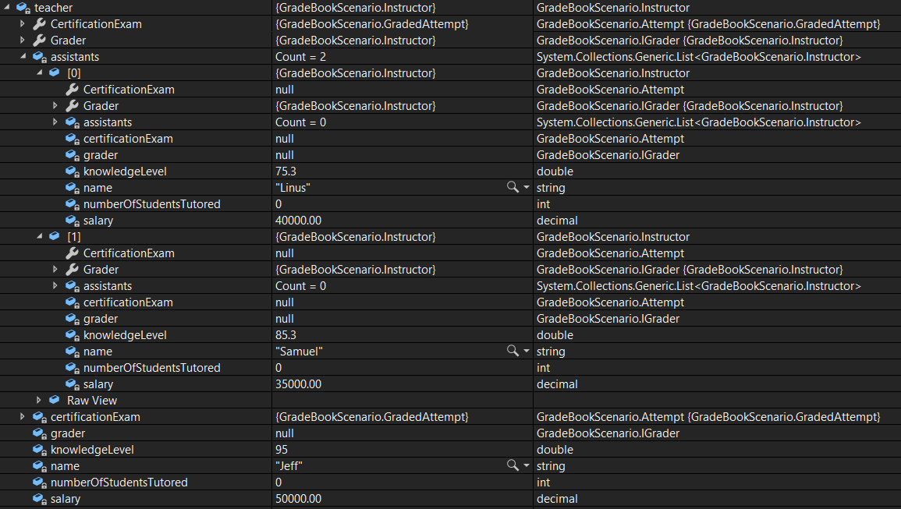Select the salary value 40000.00
The height and width of the screenshot is (509, 901).
click(298, 221)
